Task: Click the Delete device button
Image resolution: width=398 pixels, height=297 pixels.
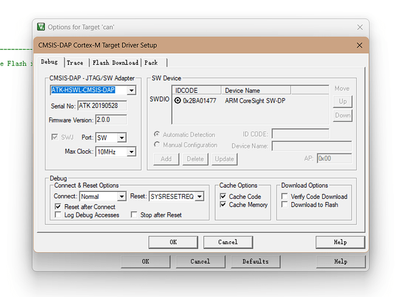Action: tap(196, 159)
